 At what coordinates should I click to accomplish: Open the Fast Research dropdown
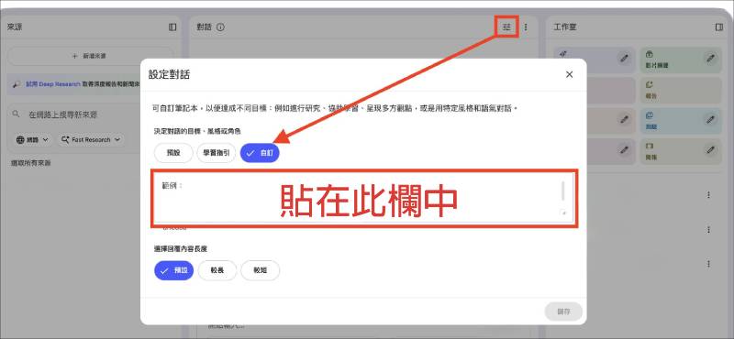(91, 139)
